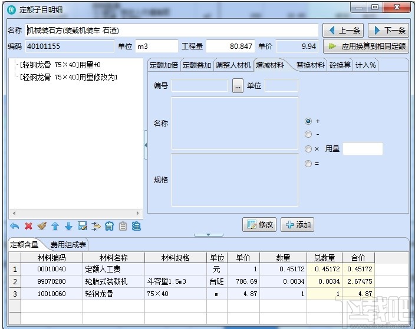415x329 pixels.
Task: Click the 修改 modify button
Action: click(259, 225)
